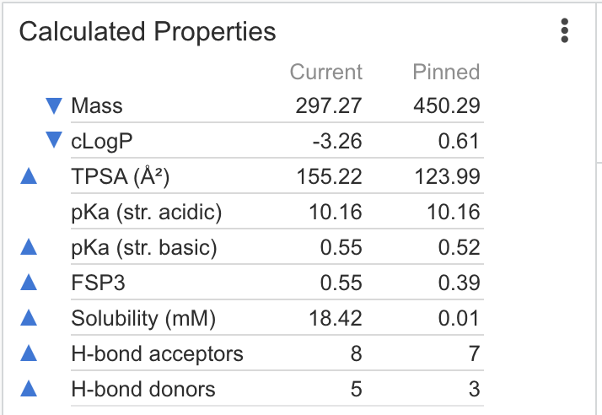Select the H-bond acceptors row label
Image resolution: width=602 pixels, height=415 pixels.
click(x=158, y=354)
